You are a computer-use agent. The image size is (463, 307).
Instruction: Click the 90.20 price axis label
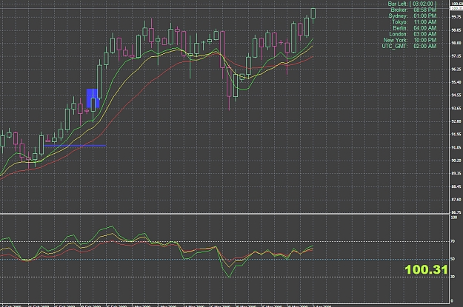click(456, 161)
